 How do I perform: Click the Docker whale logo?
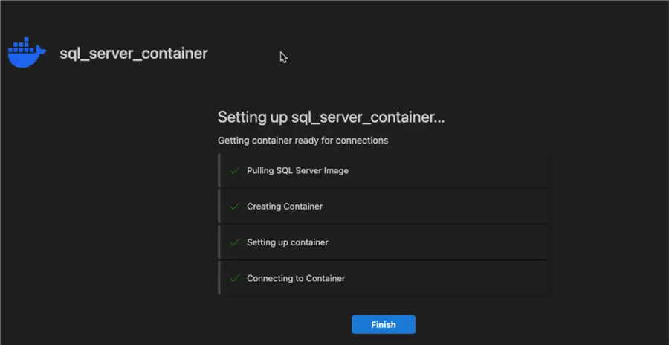pyautogui.click(x=27, y=53)
